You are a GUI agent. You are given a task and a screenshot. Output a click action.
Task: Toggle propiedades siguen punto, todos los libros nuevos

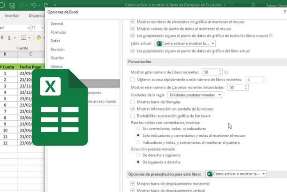tap(133, 36)
